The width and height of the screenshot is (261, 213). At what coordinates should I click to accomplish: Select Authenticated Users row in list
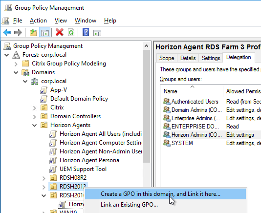click(212, 102)
